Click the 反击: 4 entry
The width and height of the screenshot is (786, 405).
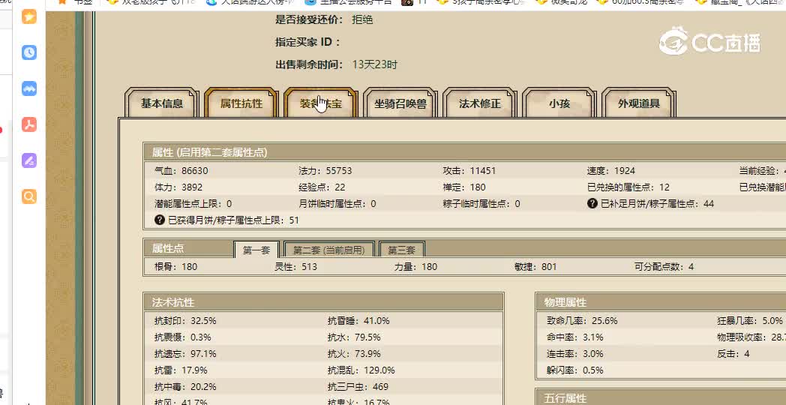pyautogui.click(x=733, y=354)
